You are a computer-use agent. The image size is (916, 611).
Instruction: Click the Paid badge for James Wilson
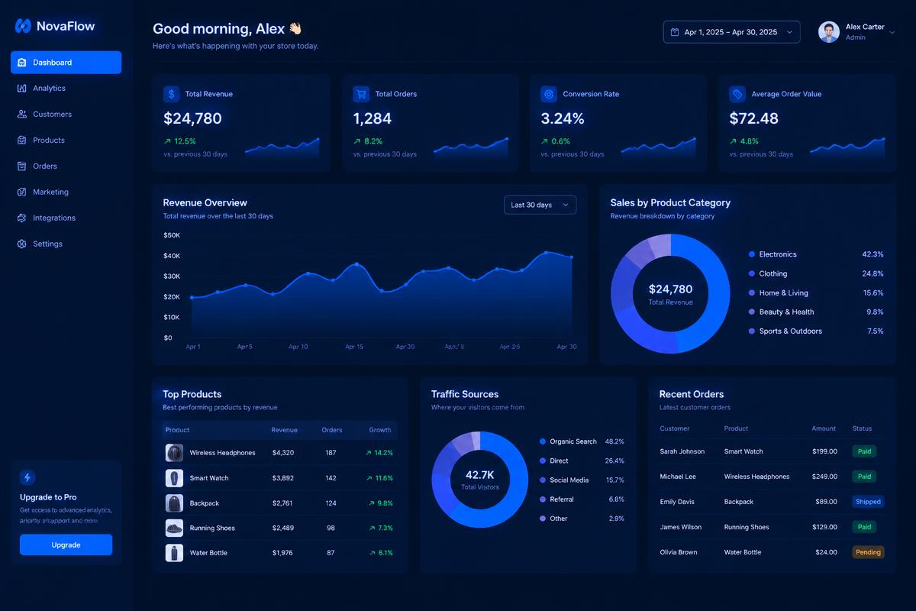(x=864, y=527)
